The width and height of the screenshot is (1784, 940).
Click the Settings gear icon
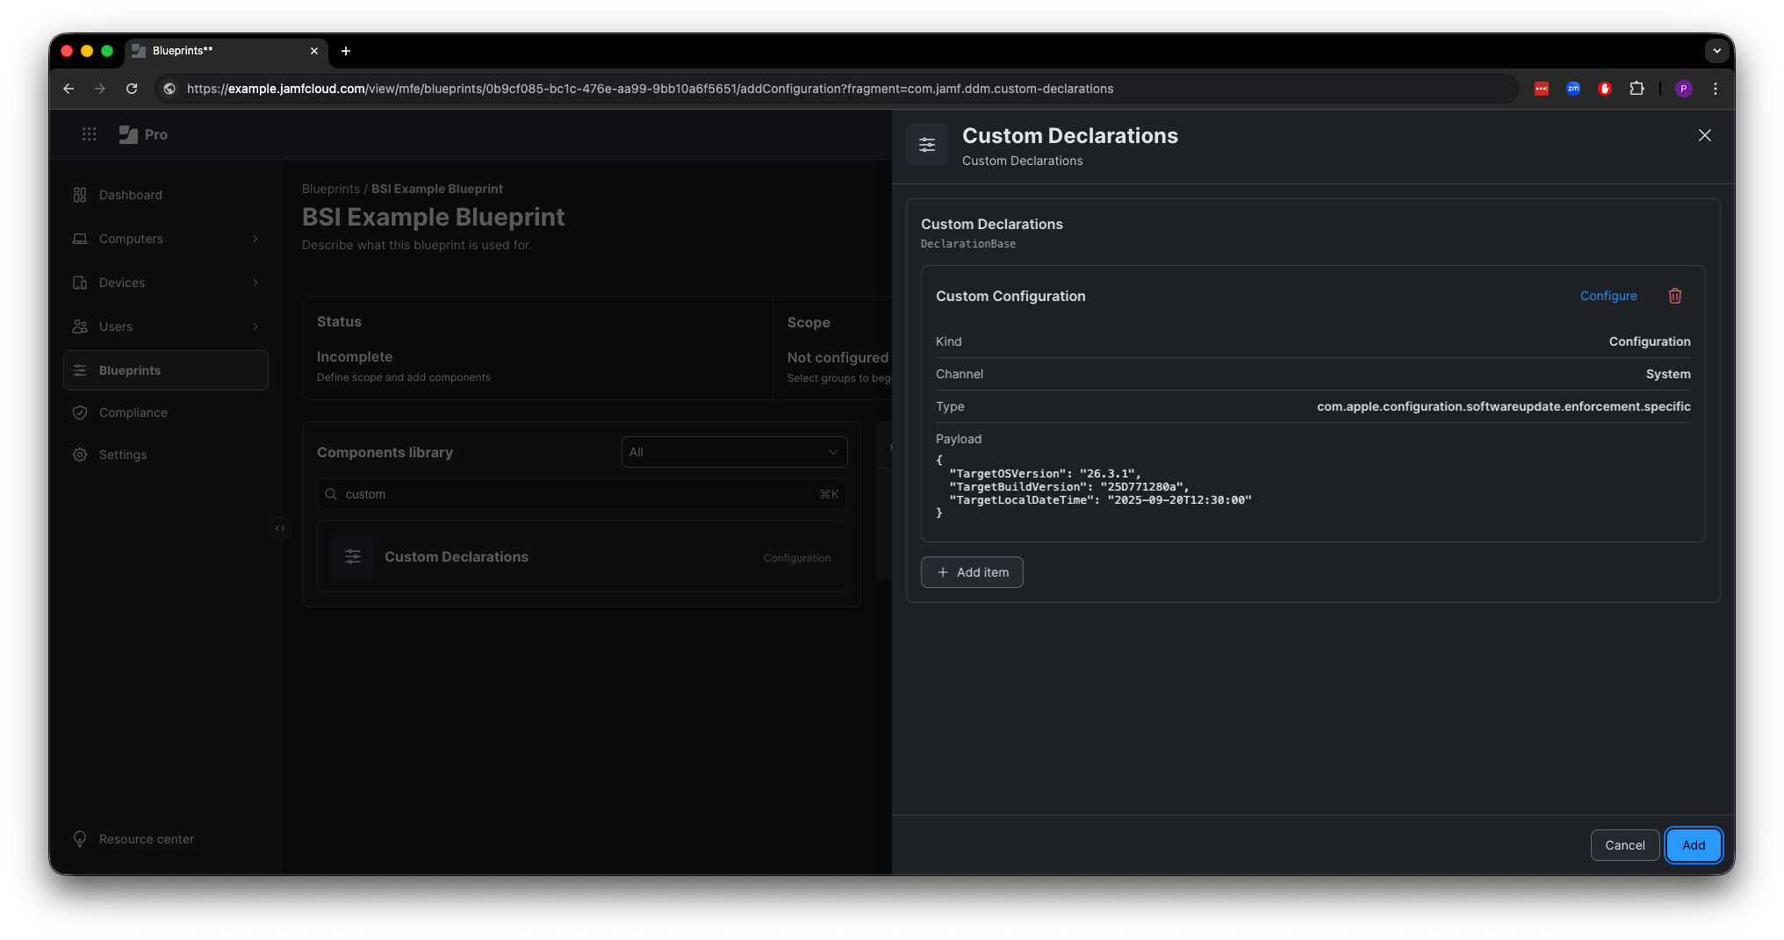[x=80, y=455]
